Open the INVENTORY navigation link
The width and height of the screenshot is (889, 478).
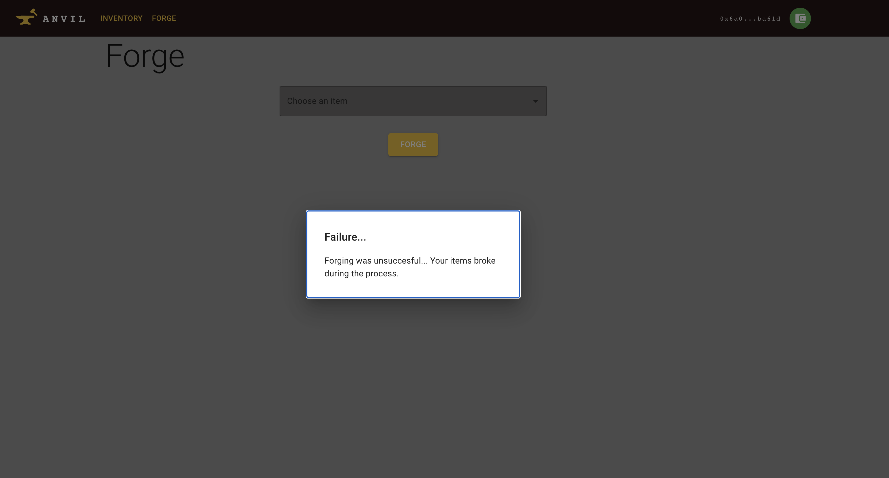[x=121, y=18]
